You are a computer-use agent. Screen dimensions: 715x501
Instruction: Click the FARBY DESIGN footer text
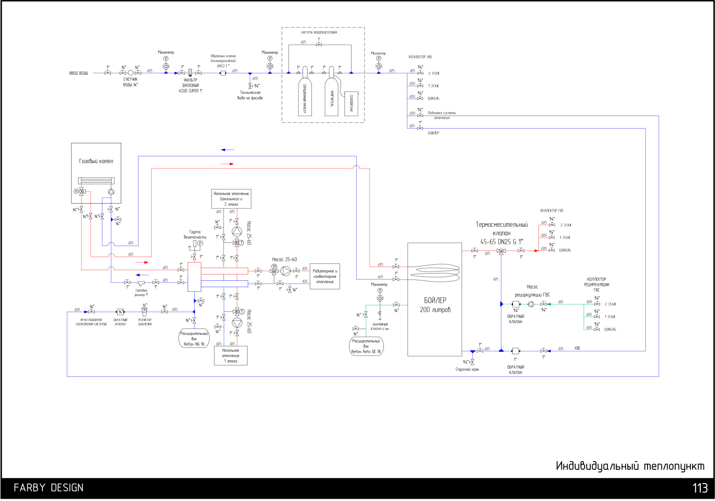tap(49, 488)
